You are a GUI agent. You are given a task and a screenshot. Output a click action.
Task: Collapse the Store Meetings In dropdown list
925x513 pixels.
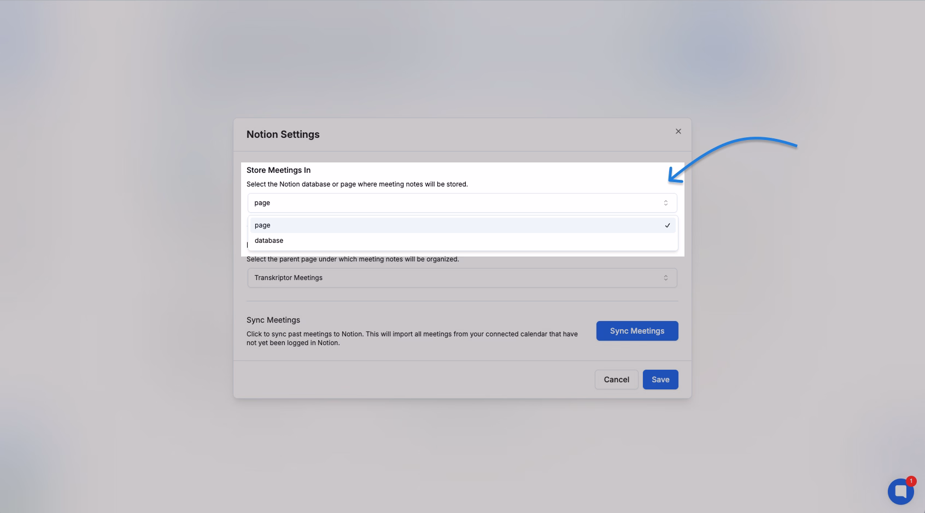click(x=462, y=202)
